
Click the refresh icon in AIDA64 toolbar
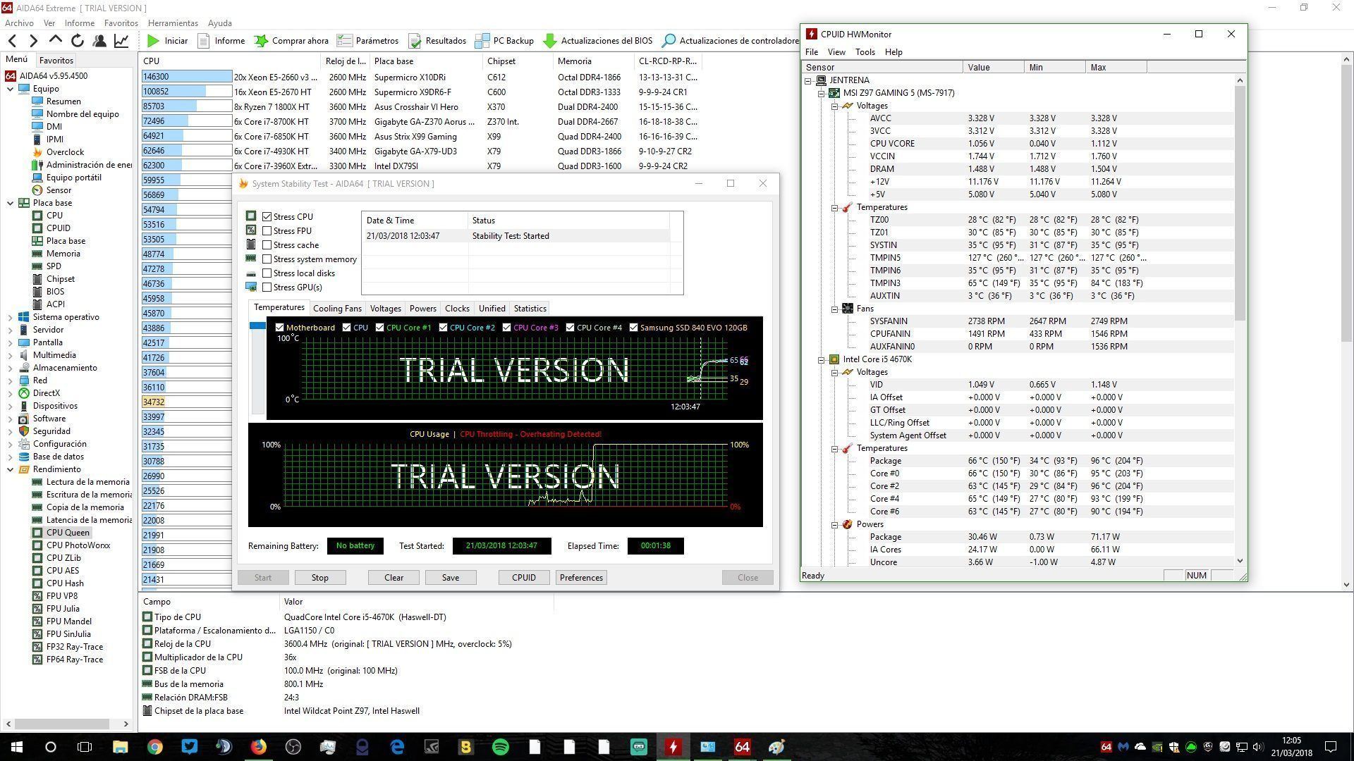point(78,41)
